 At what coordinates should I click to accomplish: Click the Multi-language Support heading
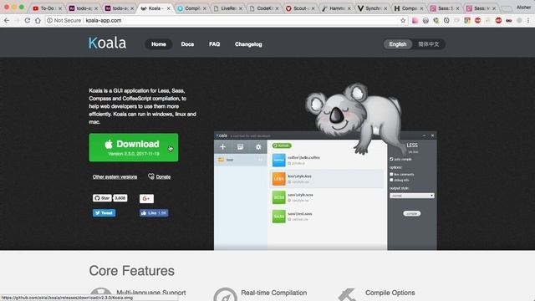[x=151, y=293]
